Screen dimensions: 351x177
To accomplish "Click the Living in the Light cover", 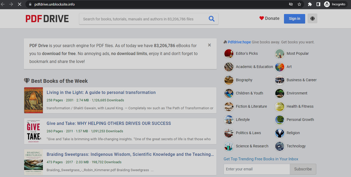I will (33, 100).
